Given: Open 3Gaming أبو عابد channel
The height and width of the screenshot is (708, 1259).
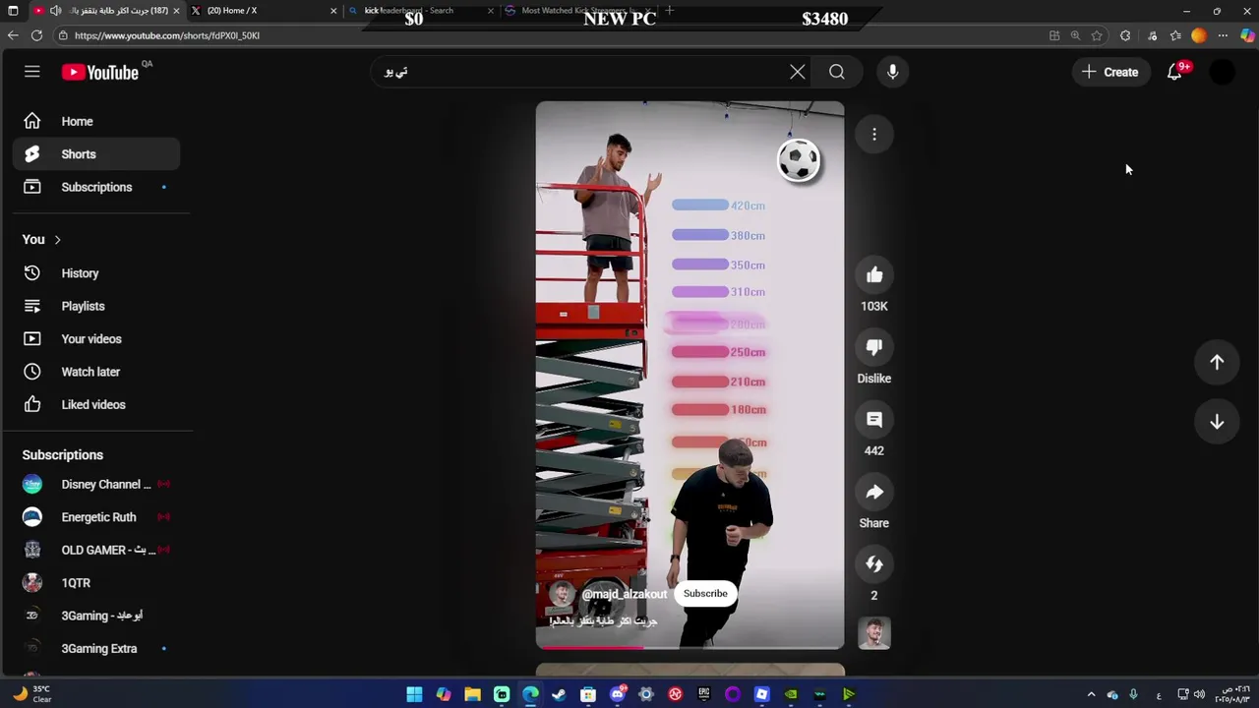Looking at the screenshot, I should tap(96, 616).
